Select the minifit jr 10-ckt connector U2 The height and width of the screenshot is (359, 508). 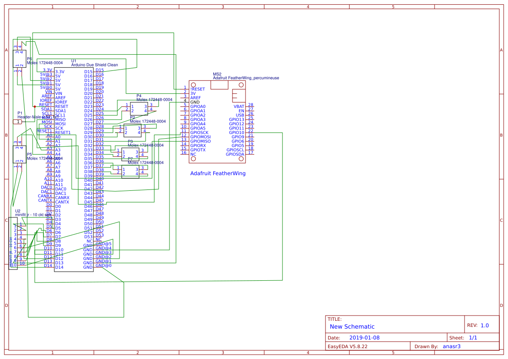pyautogui.click(x=13, y=243)
